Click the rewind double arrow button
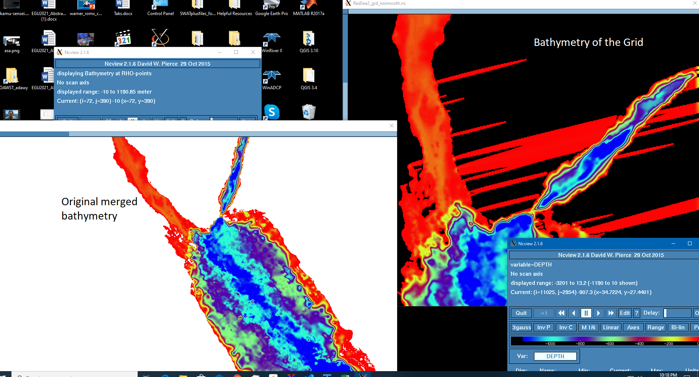This screenshot has height=377, width=699. pos(561,313)
